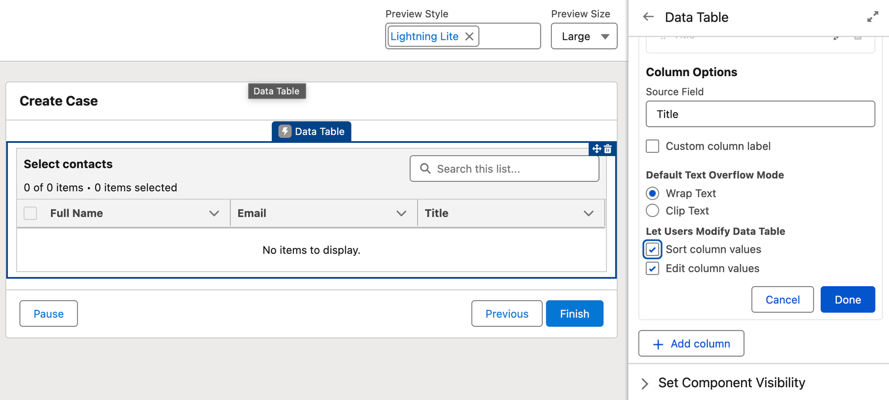Select the Clip Text overflow mode
Screen dimensions: 889x400
[652, 211]
